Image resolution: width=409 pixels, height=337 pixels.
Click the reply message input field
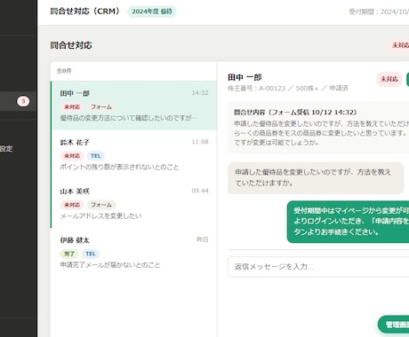click(318, 267)
